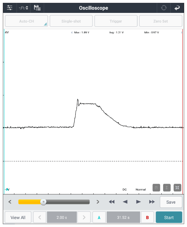Toggle cursor B
The image size is (187, 227).
pos(147,217)
